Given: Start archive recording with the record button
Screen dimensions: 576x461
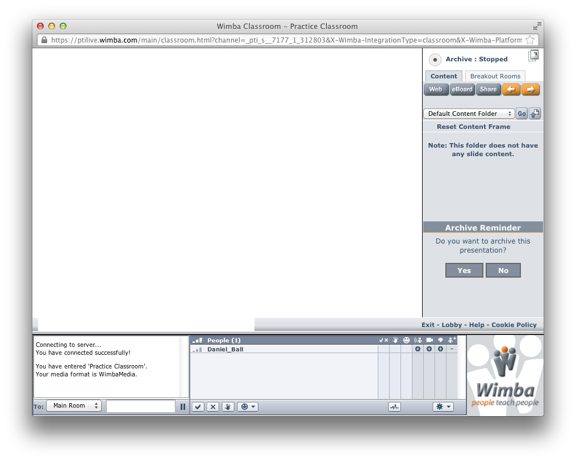Looking at the screenshot, I should coord(435,60).
